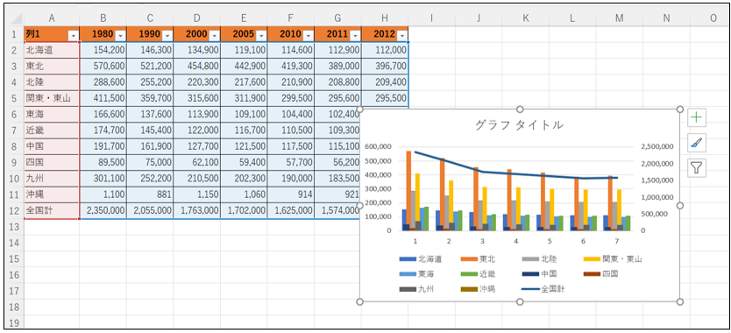Viewport: 731px width, 333px height.
Task: Open the Chart Elements plus button
Action: tap(697, 118)
